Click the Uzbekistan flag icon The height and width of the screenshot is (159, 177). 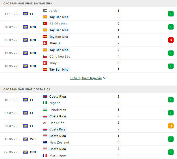pos(45,110)
